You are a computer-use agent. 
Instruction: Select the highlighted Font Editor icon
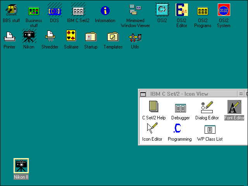234,107
